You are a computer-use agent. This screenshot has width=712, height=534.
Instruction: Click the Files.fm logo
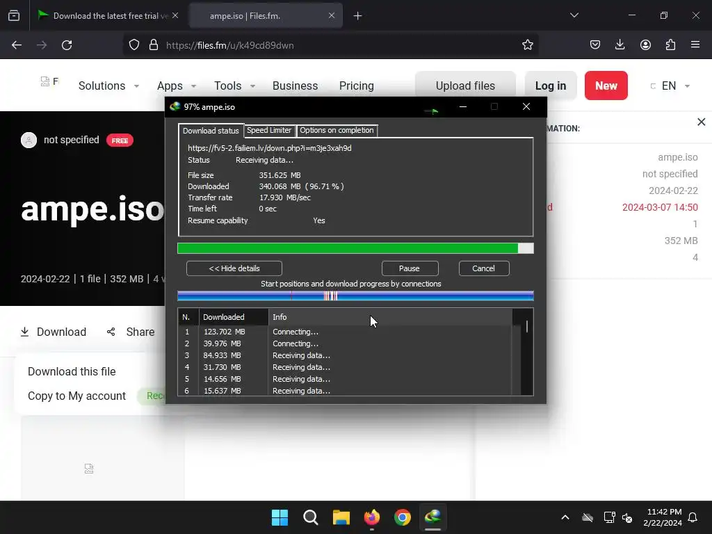point(49,81)
